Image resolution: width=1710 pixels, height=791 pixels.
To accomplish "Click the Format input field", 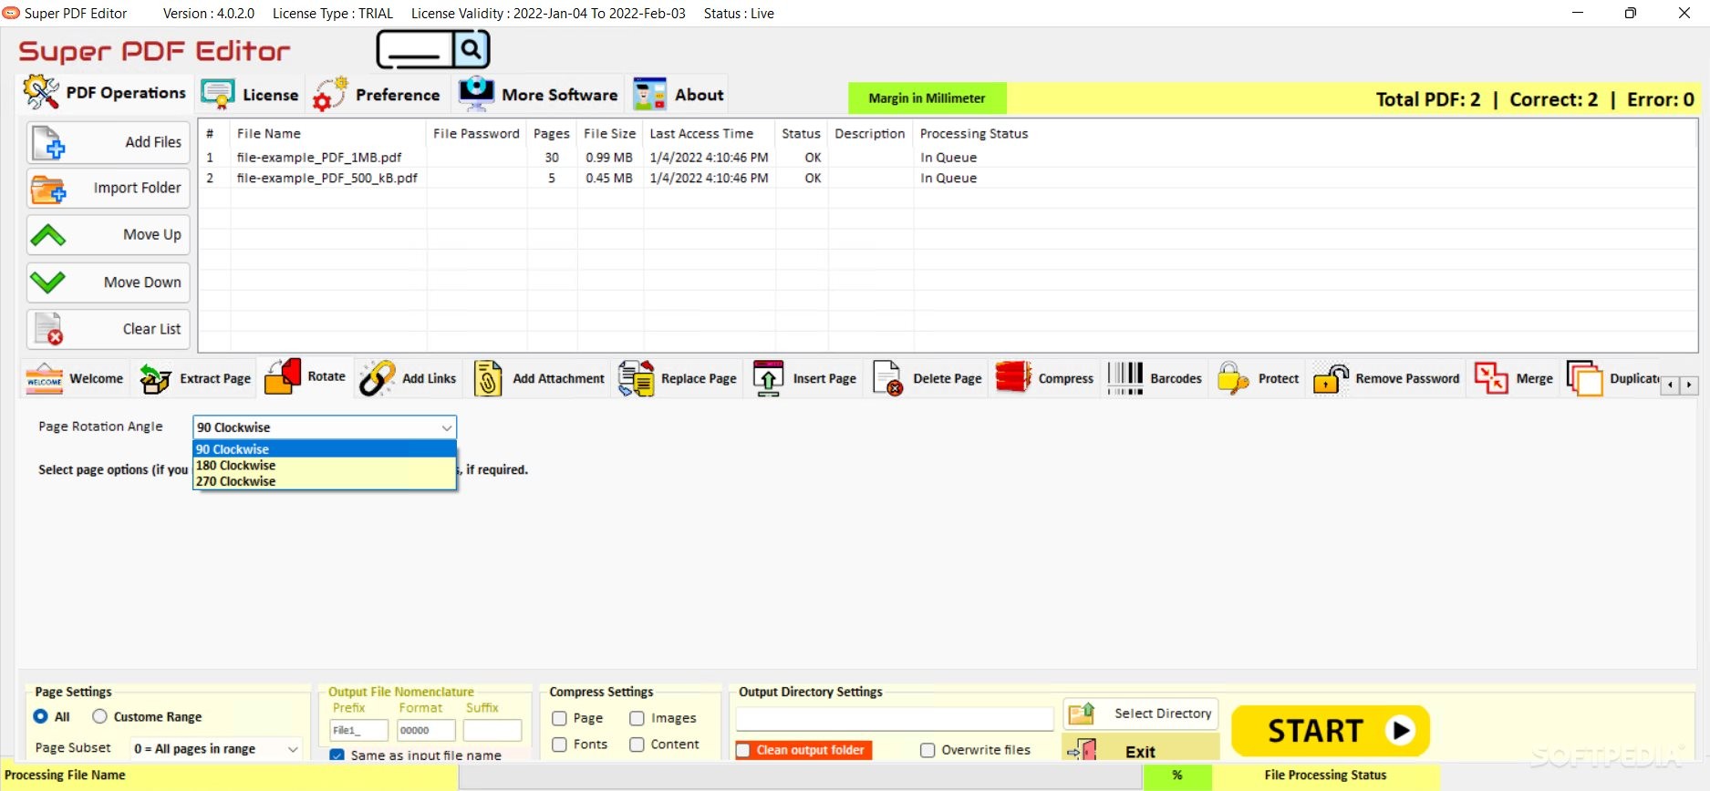I will pyautogui.click(x=426, y=730).
